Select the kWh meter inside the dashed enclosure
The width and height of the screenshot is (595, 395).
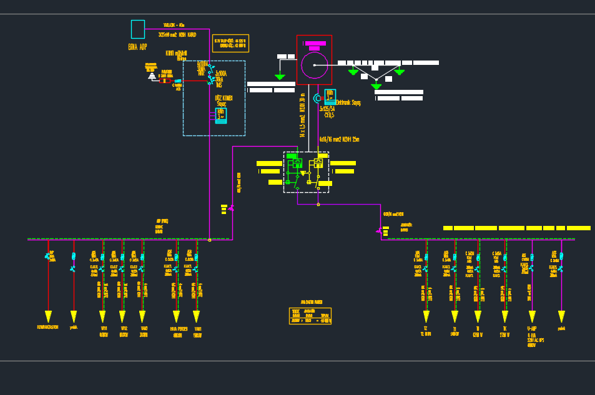point(221,115)
